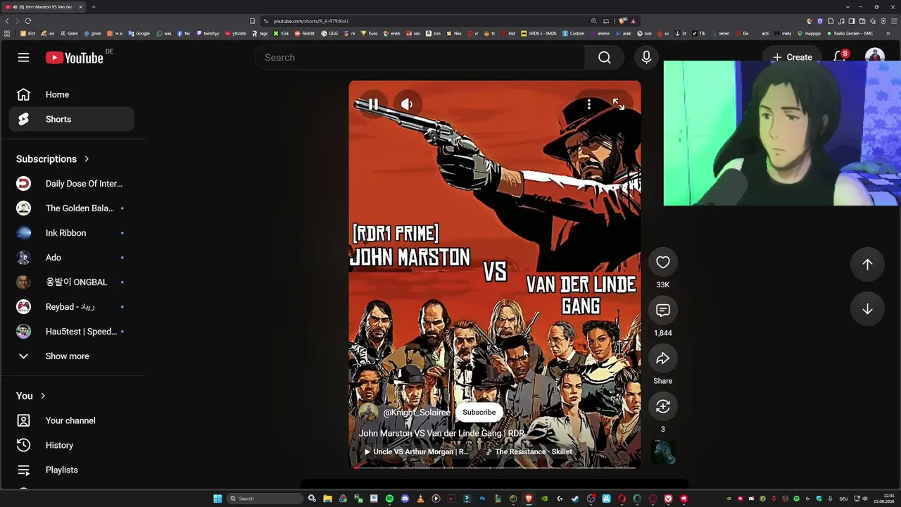Open the Reddit bookmark

click(305, 33)
